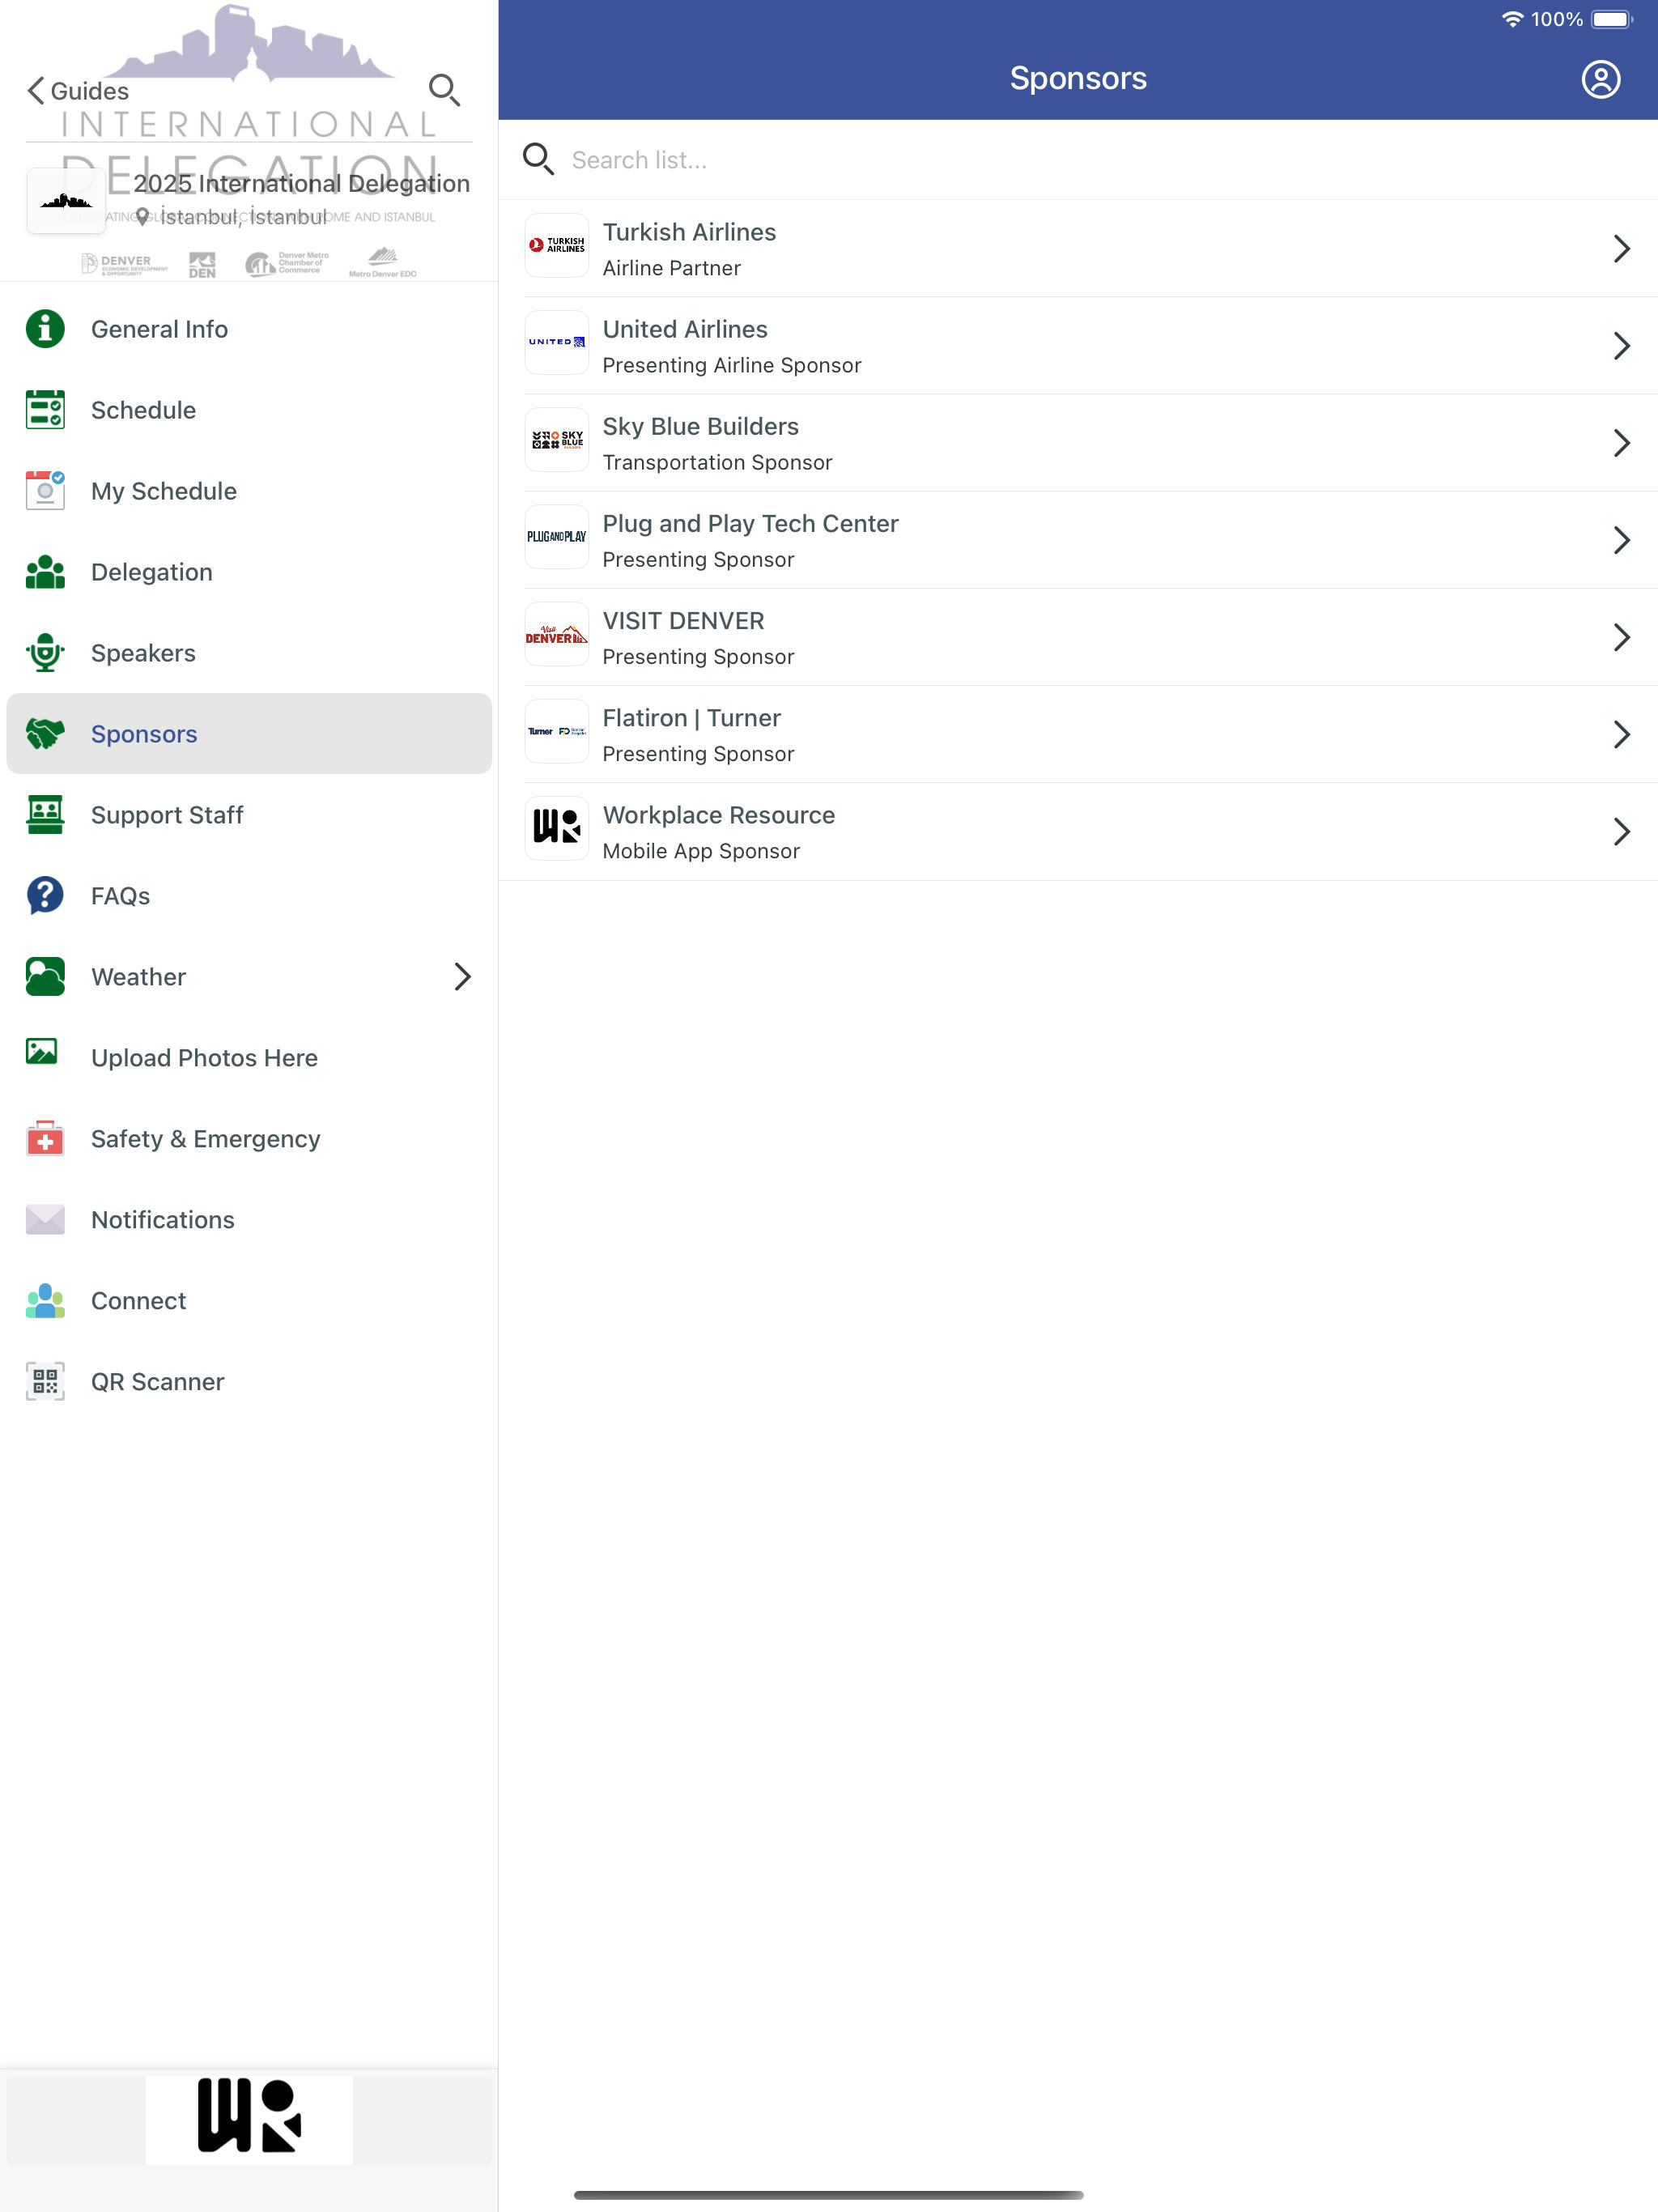The width and height of the screenshot is (1658, 2212).
Task: Open the Schedule calendar icon
Action: tap(45, 410)
